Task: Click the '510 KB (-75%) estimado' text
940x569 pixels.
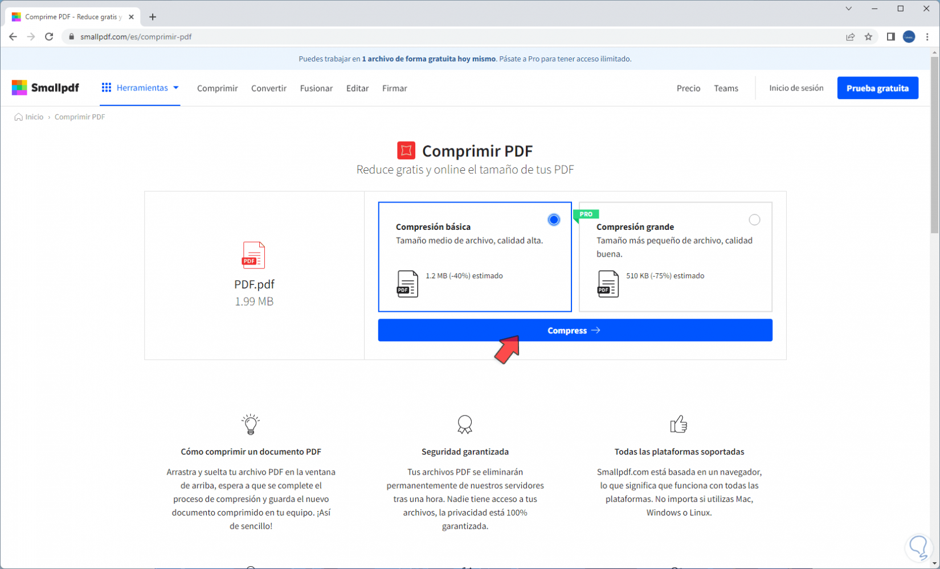Action: point(665,276)
